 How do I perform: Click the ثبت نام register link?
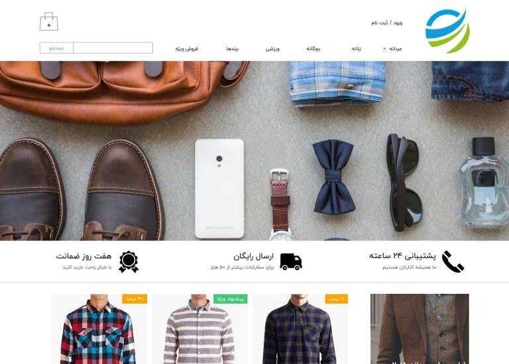click(380, 23)
